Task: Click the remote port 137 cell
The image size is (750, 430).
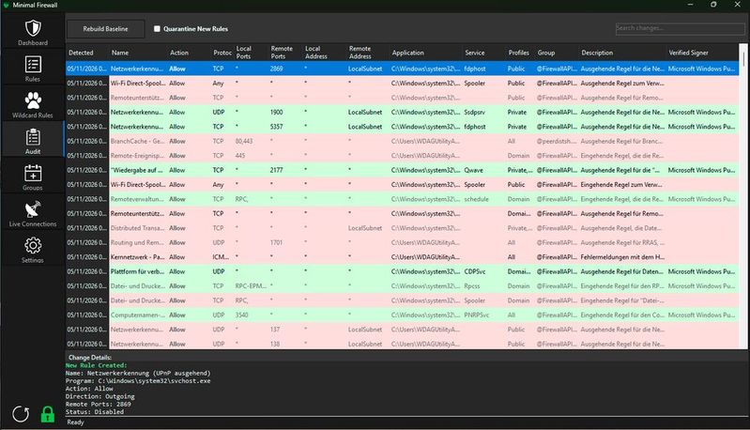Action: [274, 330]
